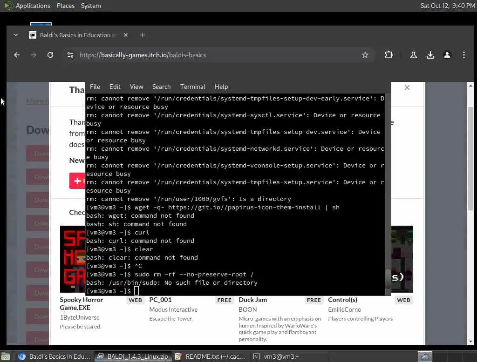This screenshot has width=477, height=362.
Task: View site information icon in address bar
Action: pos(70,55)
